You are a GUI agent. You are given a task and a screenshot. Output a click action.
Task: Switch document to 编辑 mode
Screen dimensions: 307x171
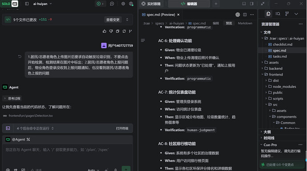(x=216, y=23)
